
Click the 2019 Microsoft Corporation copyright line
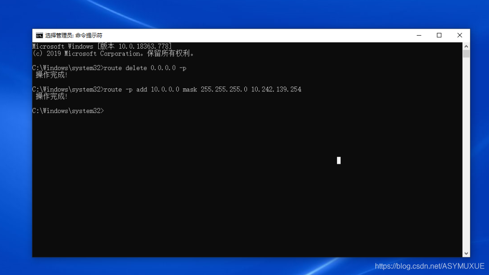pos(113,54)
